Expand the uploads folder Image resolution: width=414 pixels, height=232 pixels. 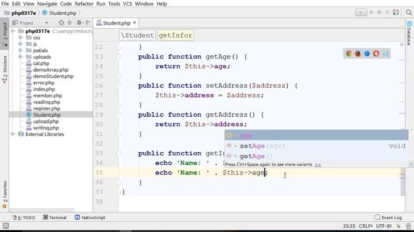tap(20, 57)
